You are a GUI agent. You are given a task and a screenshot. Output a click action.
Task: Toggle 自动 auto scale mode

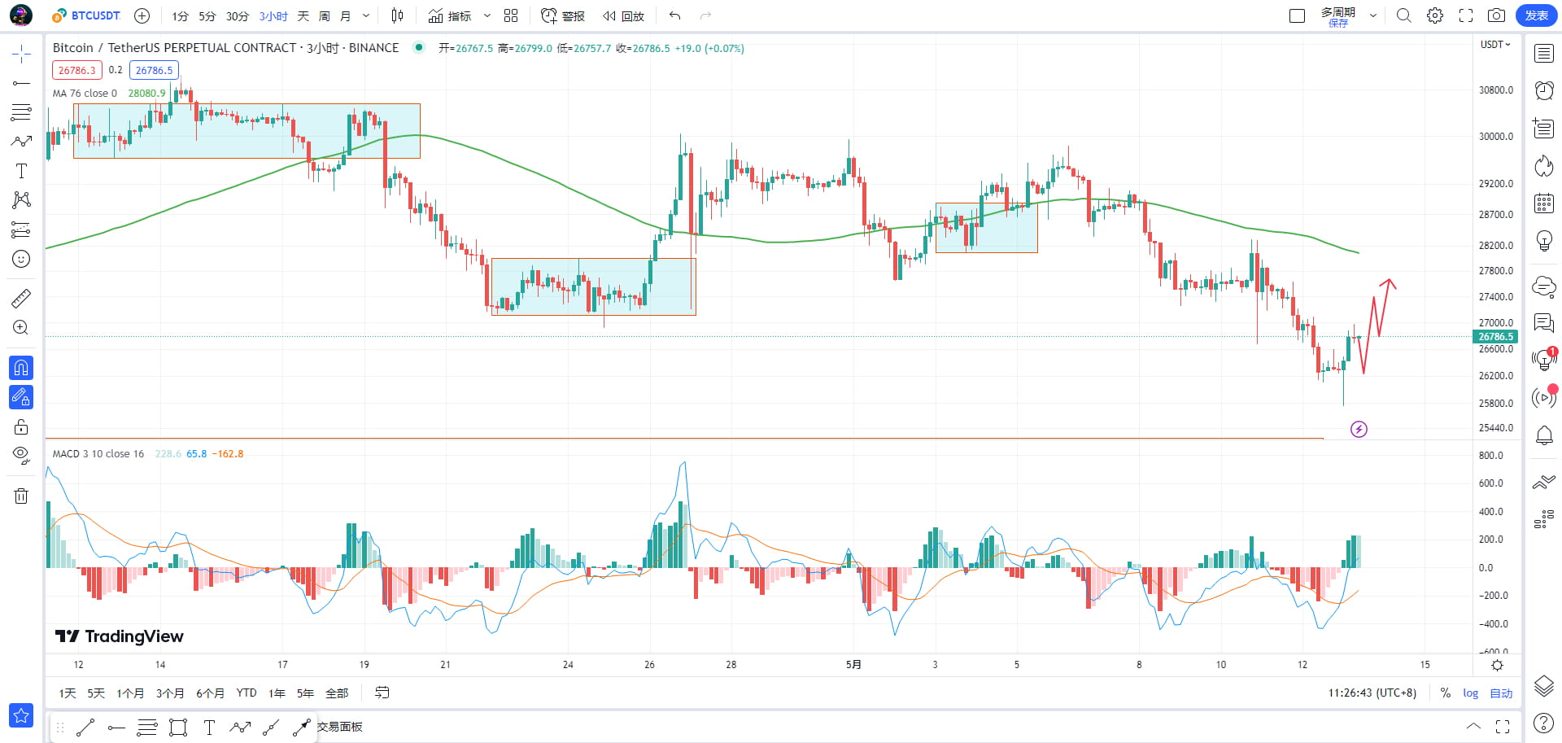pyautogui.click(x=1501, y=693)
